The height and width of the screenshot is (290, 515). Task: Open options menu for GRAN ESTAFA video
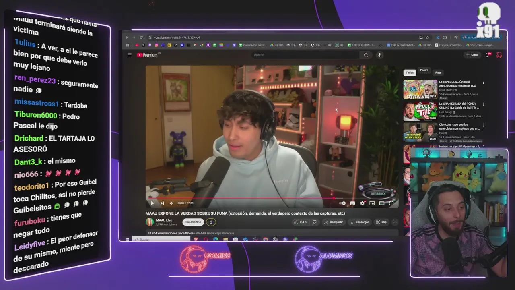click(483, 104)
